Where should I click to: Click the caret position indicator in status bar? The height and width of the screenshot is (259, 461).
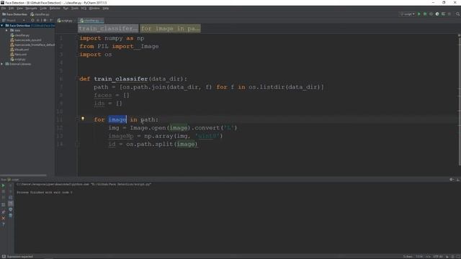[x=419, y=256]
